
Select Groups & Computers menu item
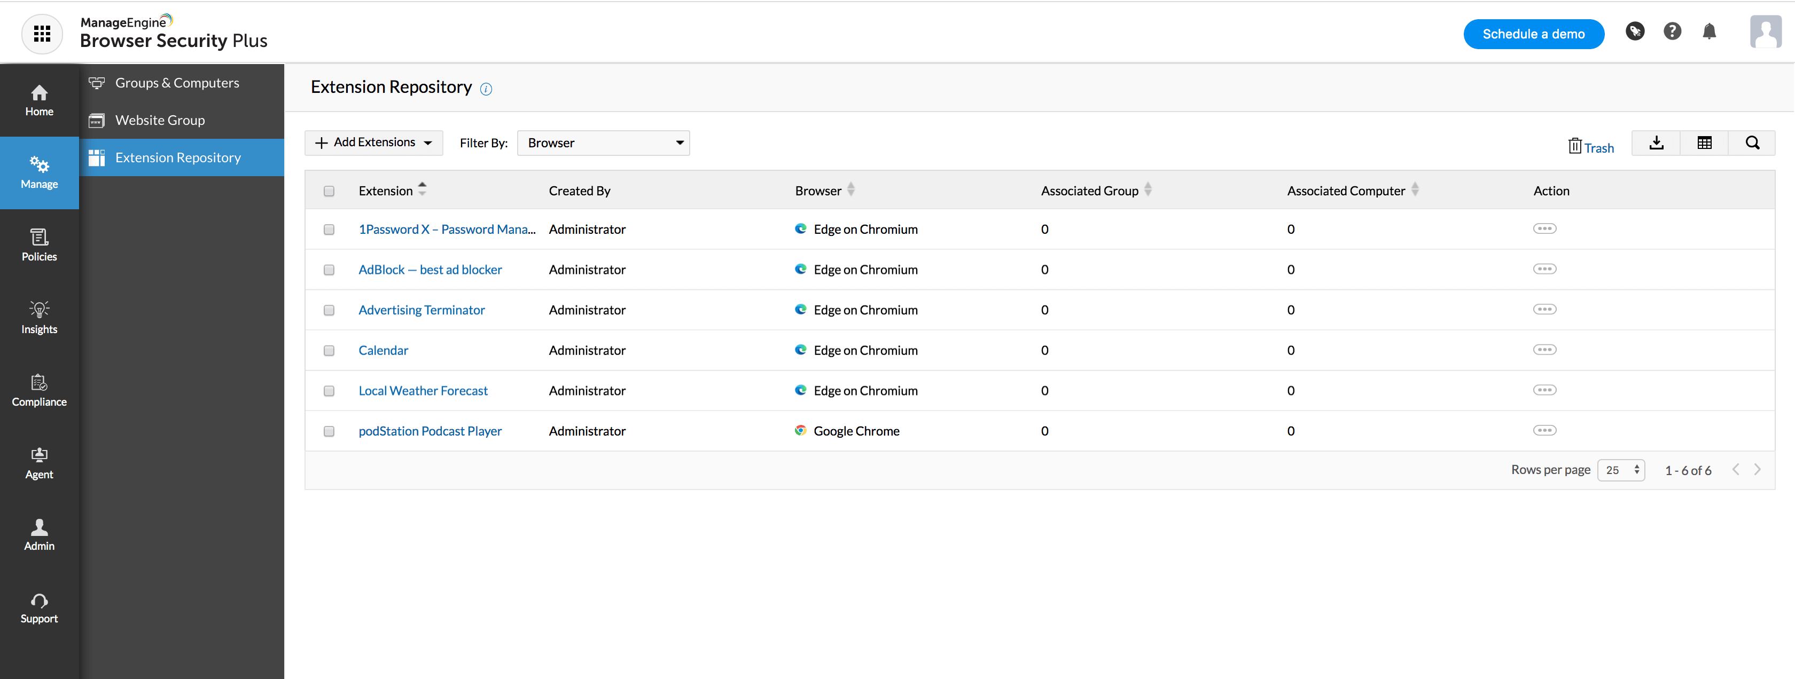click(177, 83)
